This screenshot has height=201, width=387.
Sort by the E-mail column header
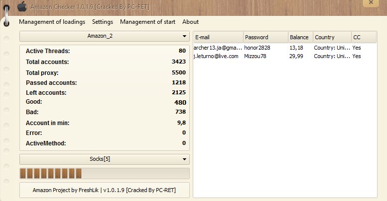point(218,37)
